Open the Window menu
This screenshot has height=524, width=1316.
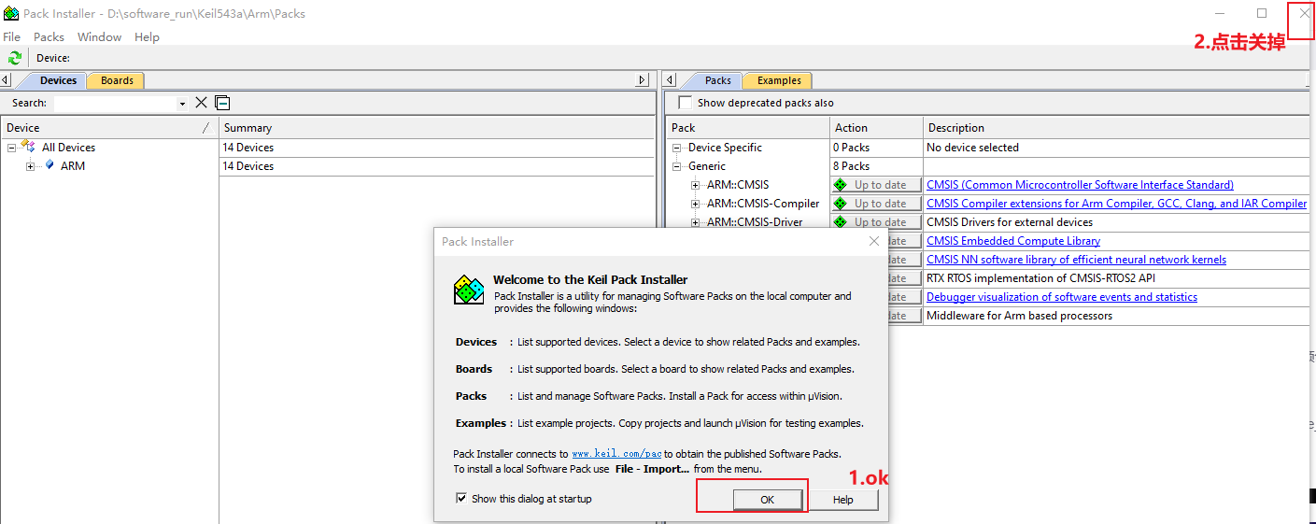99,36
